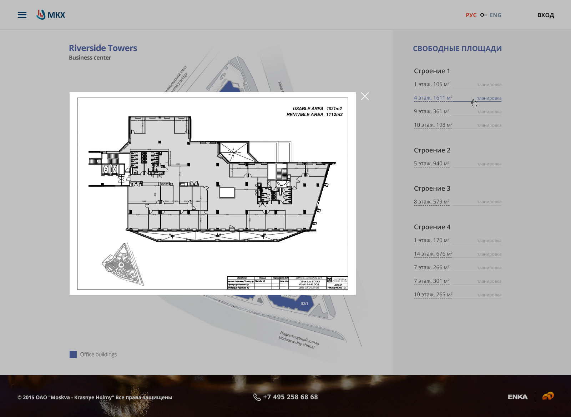Screen dimensions: 571x417
Task: Click the ENKA logo in footer
Action: click(517, 397)
